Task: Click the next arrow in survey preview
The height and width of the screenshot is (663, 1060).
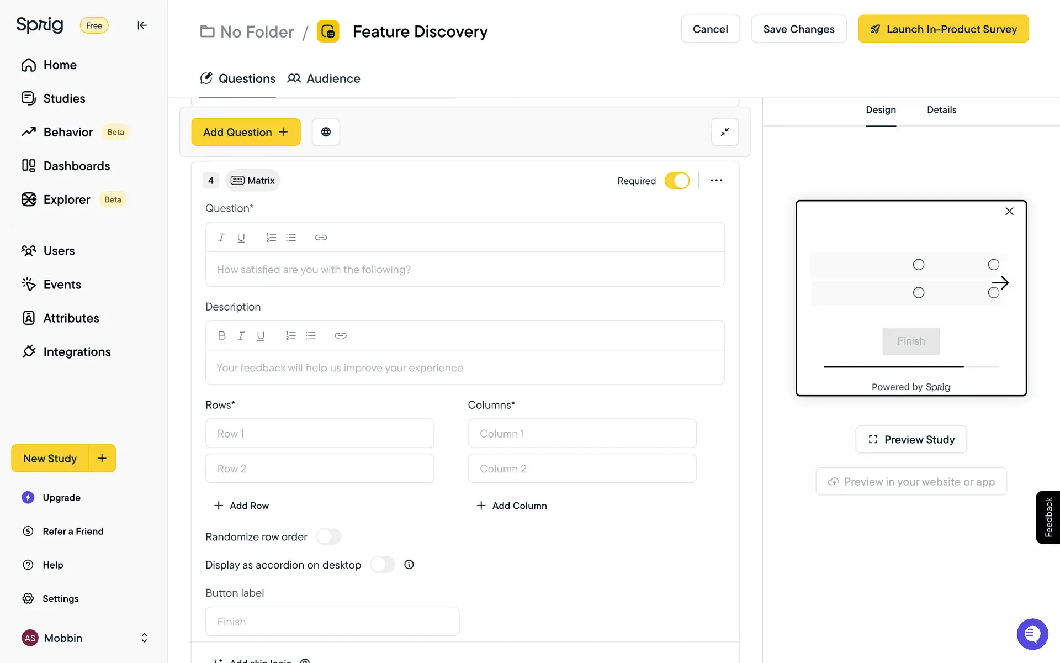Action: tap(1000, 283)
